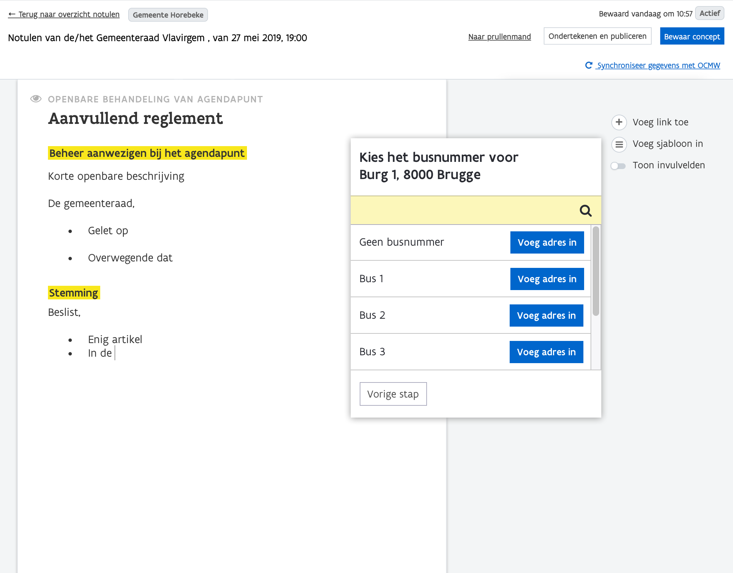The image size is (733, 573).
Task: Click the back arrow to overzicht notulen
Action: (x=12, y=14)
